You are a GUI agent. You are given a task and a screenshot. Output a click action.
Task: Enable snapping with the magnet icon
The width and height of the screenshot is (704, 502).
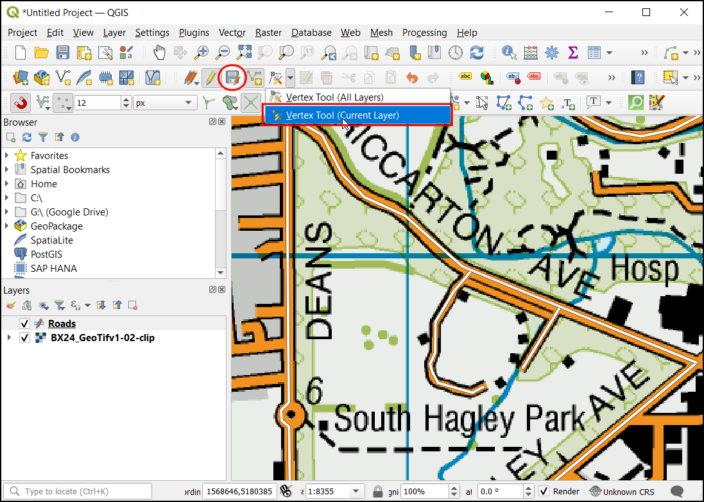click(21, 103)
